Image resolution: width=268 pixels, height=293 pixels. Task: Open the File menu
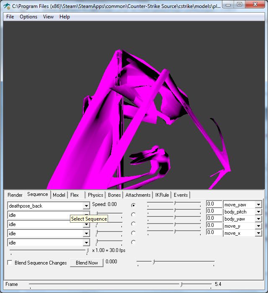(x=10, y=17)
